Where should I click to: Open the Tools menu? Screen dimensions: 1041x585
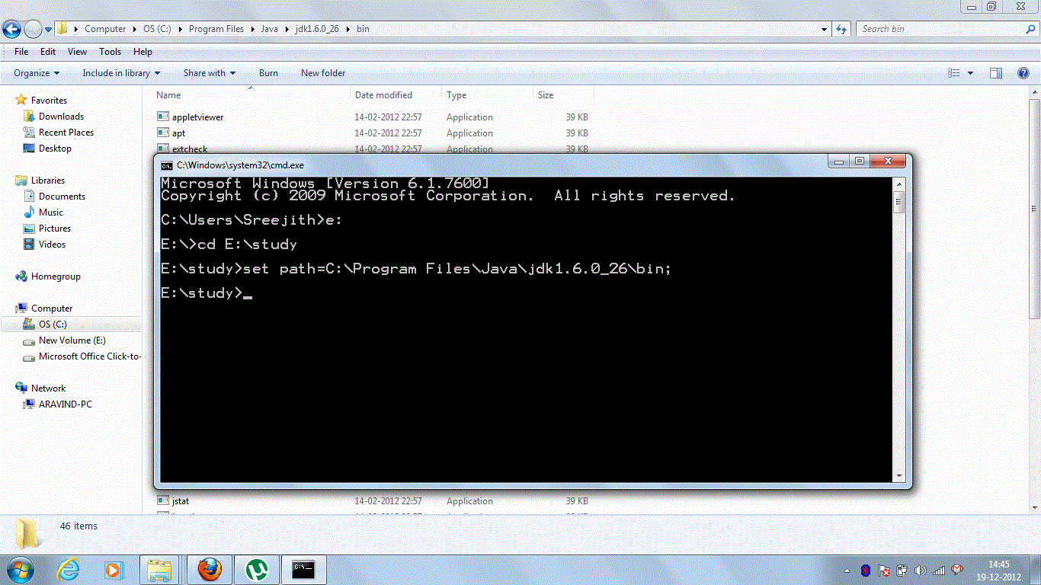(110, 51)
